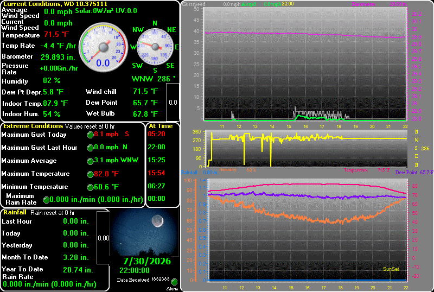
Task: Click the wind speed and barometer graph
Action: pos(305,64)
